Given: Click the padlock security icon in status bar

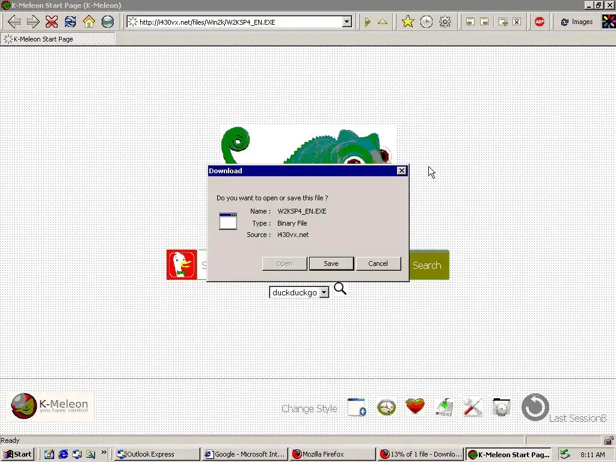Looking at the screenshot, I should tap(609, 440).
